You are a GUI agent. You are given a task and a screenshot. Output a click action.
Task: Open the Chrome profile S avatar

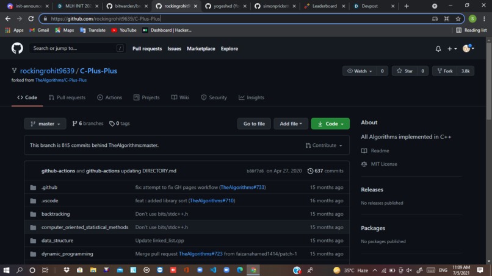[472, 19]
